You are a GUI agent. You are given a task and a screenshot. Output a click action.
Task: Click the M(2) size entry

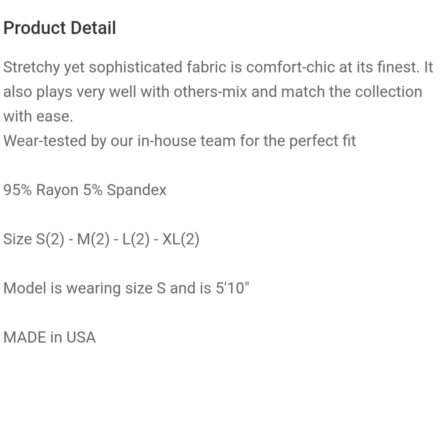pyautogui.click(x=93, y=239)
